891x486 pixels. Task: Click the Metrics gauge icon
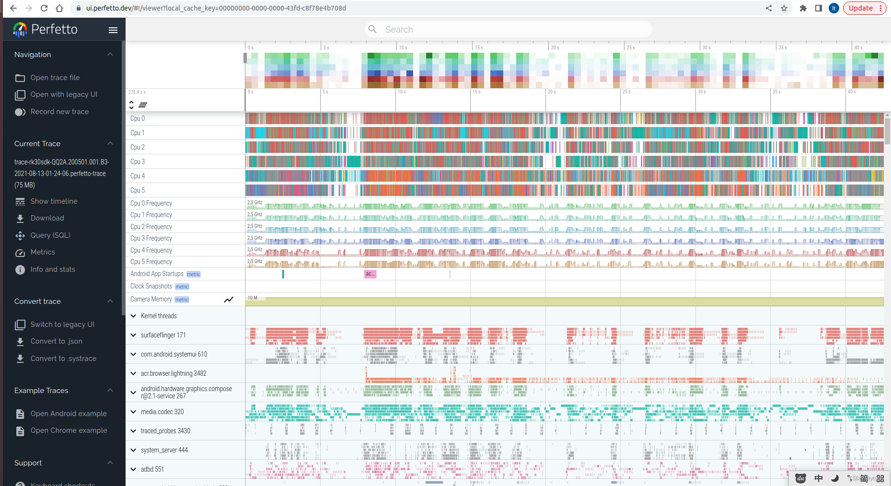pyautogui.click(x=20, y=253)
